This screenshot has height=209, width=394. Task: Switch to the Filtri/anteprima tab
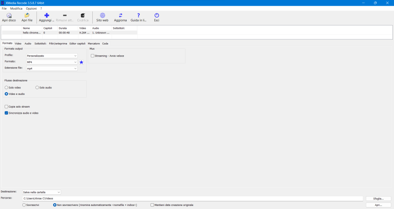point(58,44)
